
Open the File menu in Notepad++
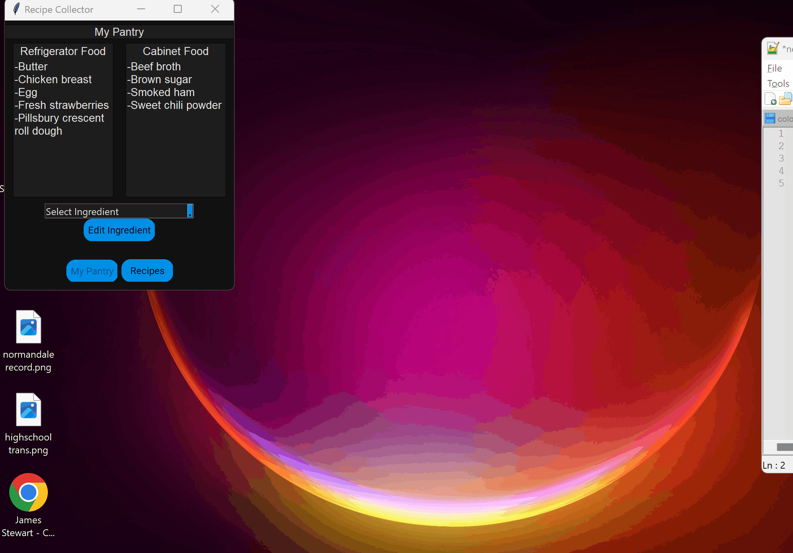point(775,68)
